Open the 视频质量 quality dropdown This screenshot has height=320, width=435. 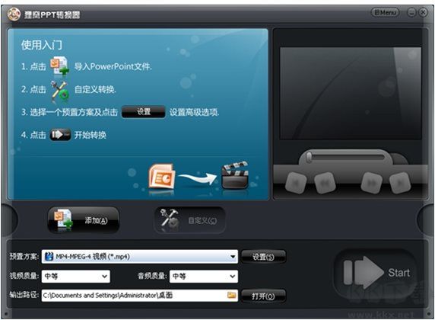pos(76,277)
